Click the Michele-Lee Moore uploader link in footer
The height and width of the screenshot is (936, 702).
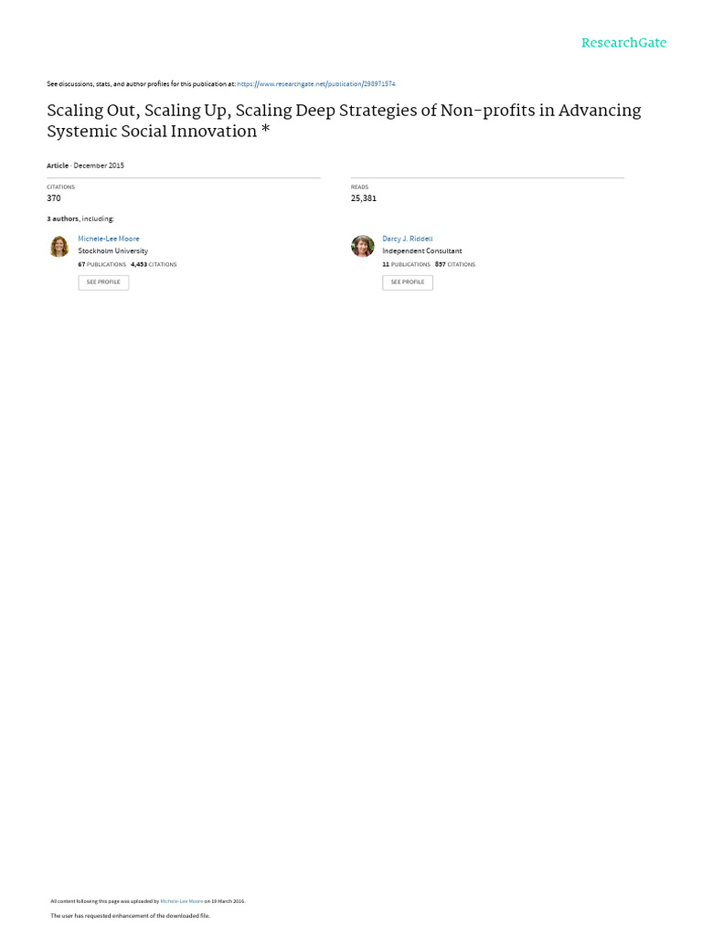pos(182,901)
